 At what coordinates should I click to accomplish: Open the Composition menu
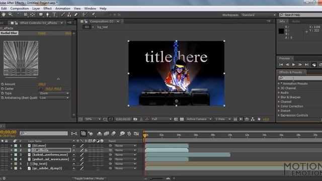pos(20,9)
